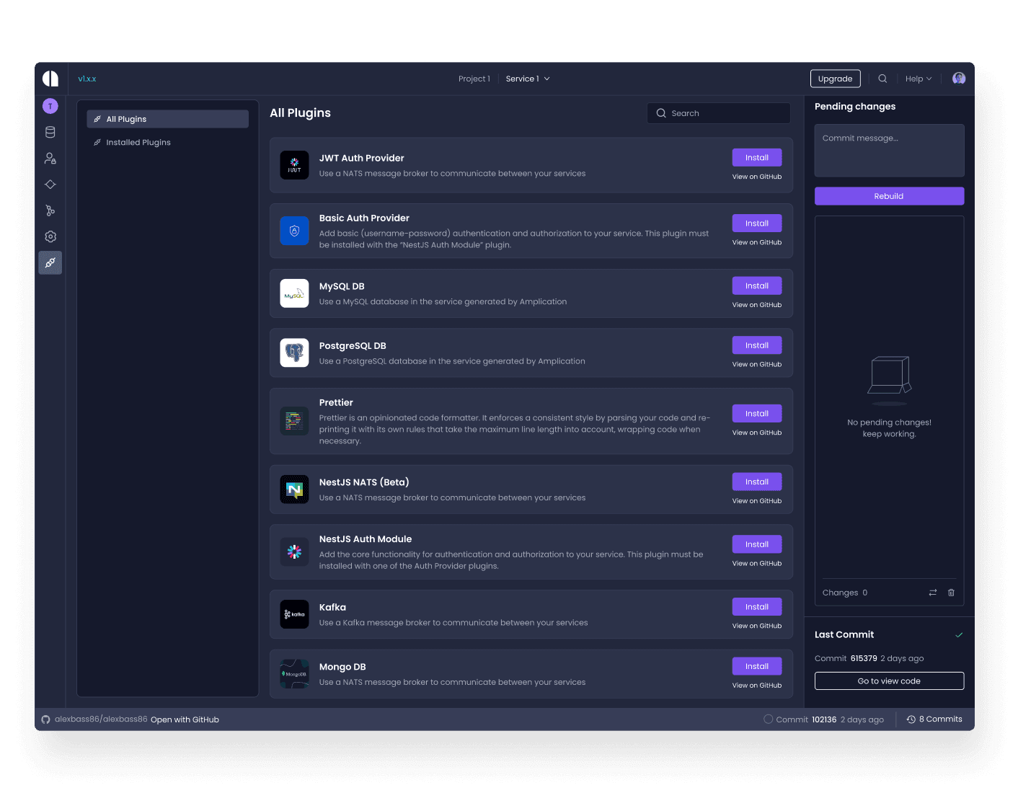Viewport: 1018px width, 793px height.
Task: Install the Kafka plugin
Action: [757, 607]
